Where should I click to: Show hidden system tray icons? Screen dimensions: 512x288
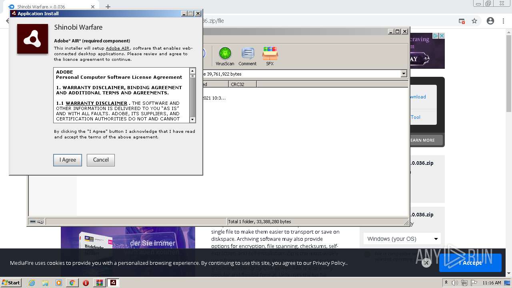[x=446, y=283]
